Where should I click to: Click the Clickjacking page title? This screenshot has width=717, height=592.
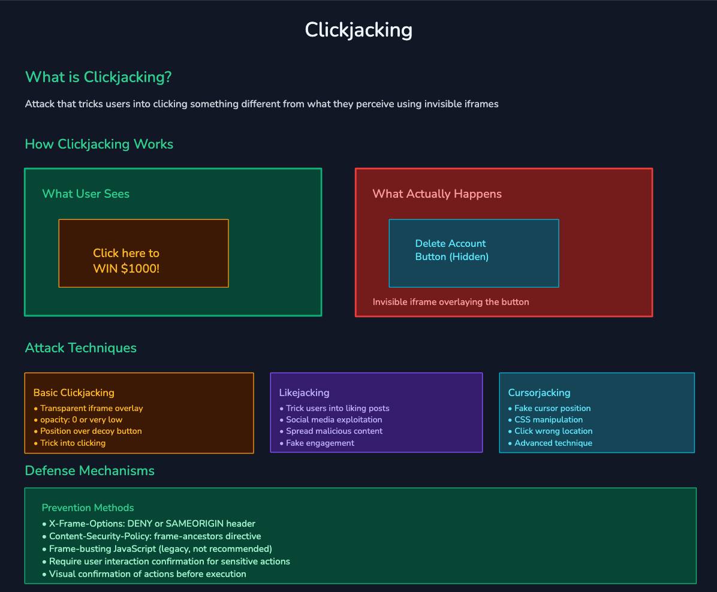point(358,29)
